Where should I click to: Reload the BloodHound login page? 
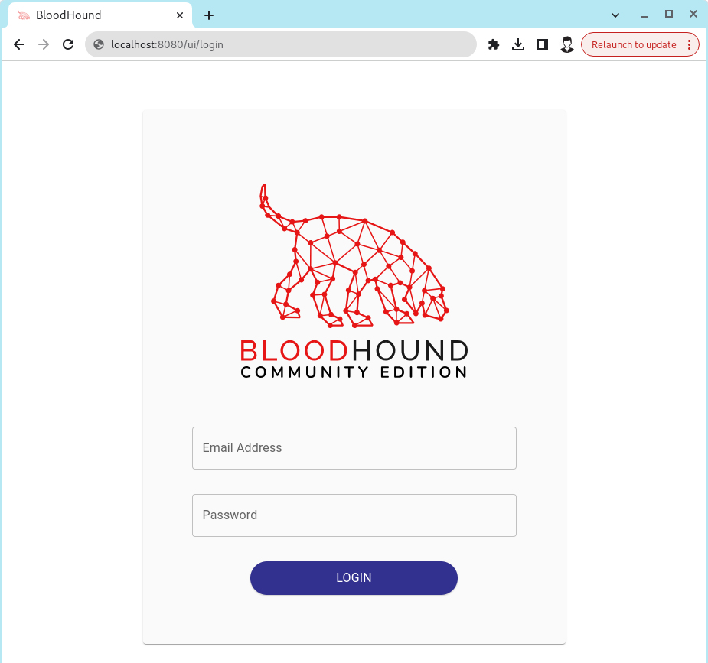pos(67,44)
